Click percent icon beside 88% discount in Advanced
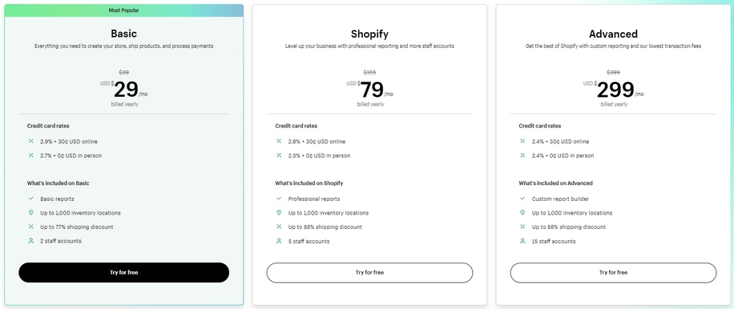 pos(522,227)
